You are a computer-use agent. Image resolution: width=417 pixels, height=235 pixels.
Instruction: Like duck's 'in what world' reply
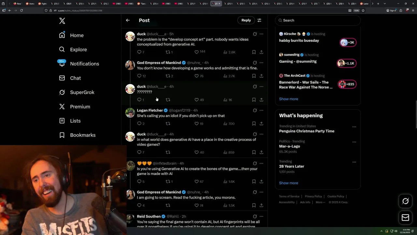click(x=199, y=152)
